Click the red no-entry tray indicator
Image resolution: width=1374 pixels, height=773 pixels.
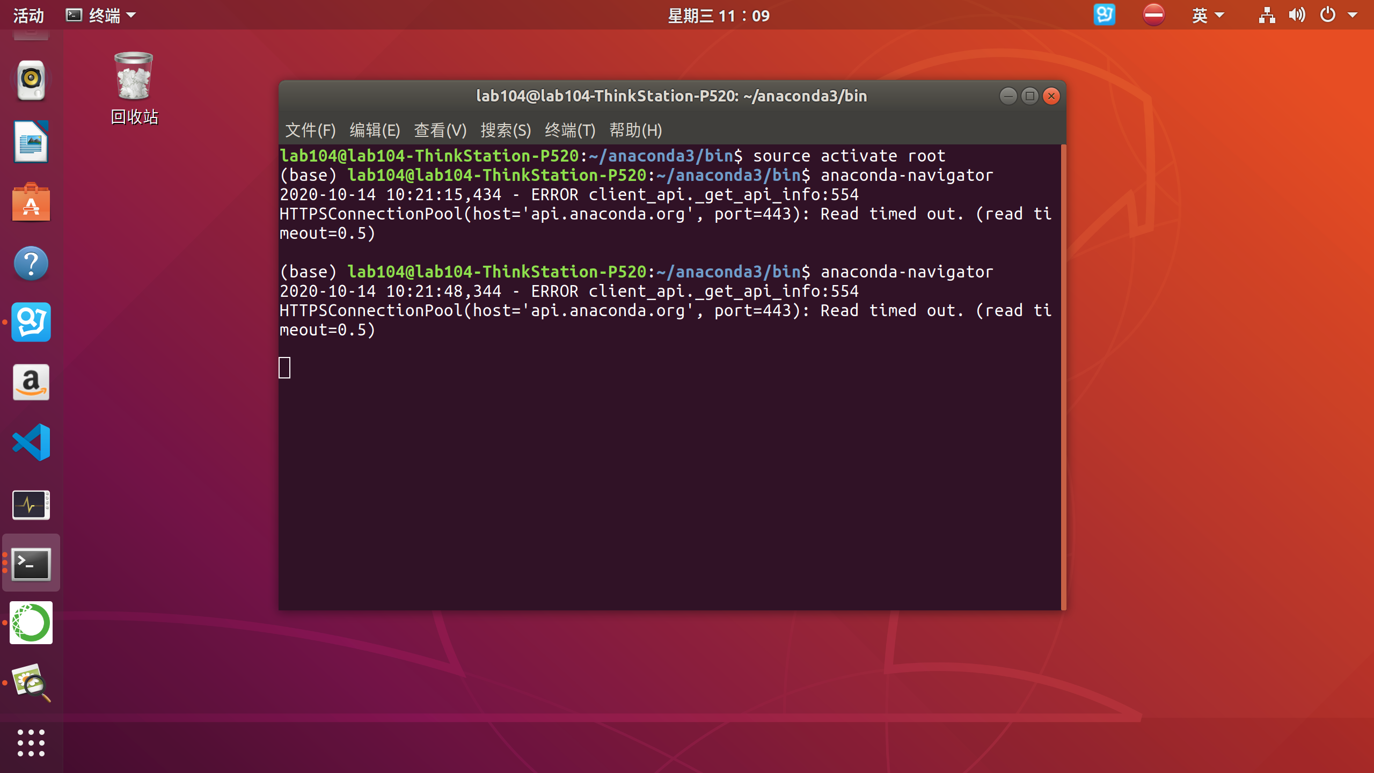pyautogui.click(x=1153, y=15)
